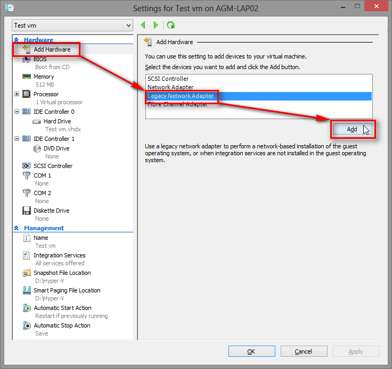Click the OK button
Viewport: 392px width, 369px height.
(x=251, y=351)
